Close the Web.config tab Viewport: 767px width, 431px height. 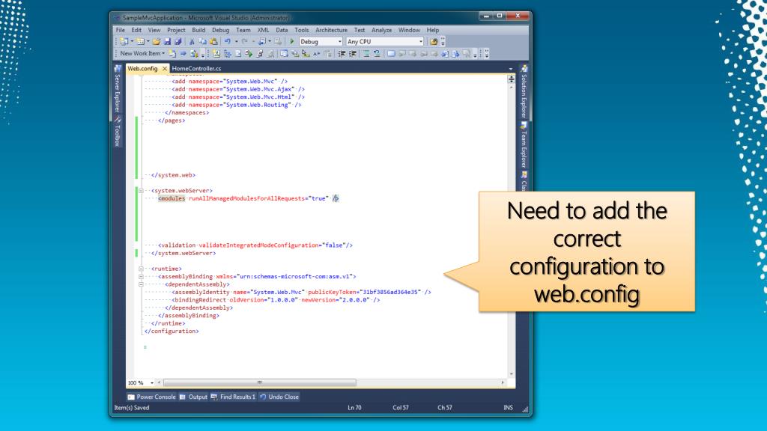(165, 68)
